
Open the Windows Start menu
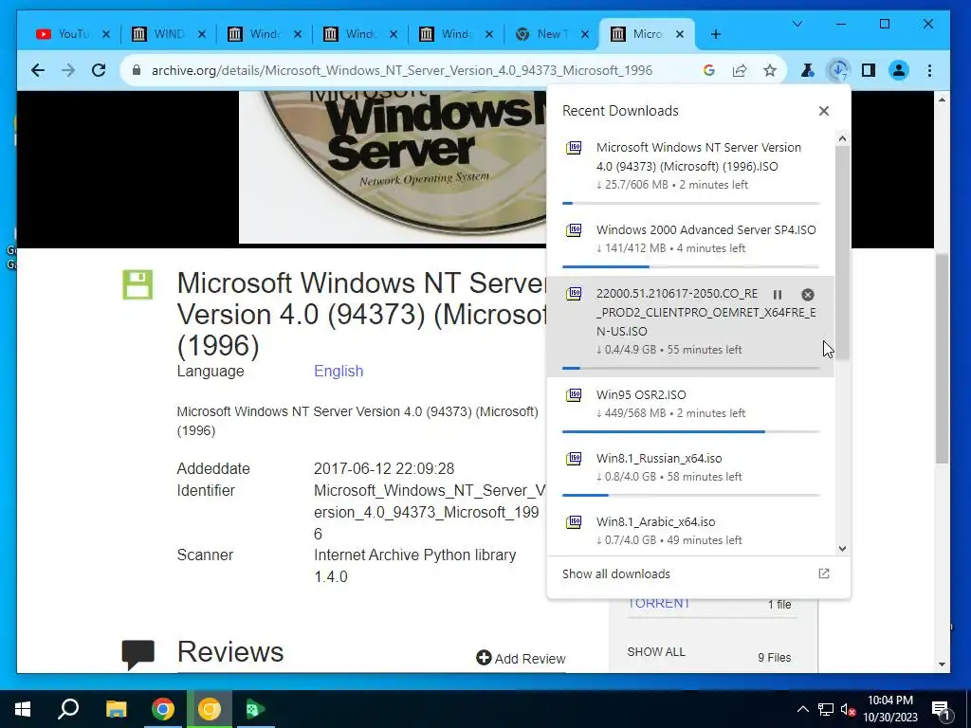click(23, 709)
